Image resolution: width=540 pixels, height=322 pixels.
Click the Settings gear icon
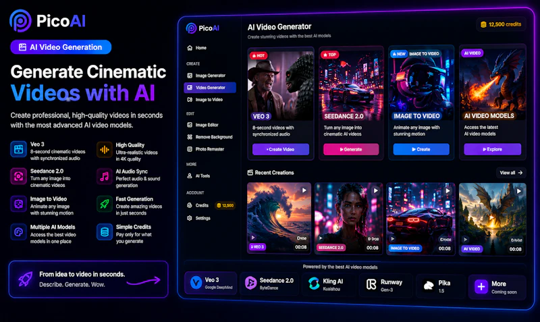(190, 218)
